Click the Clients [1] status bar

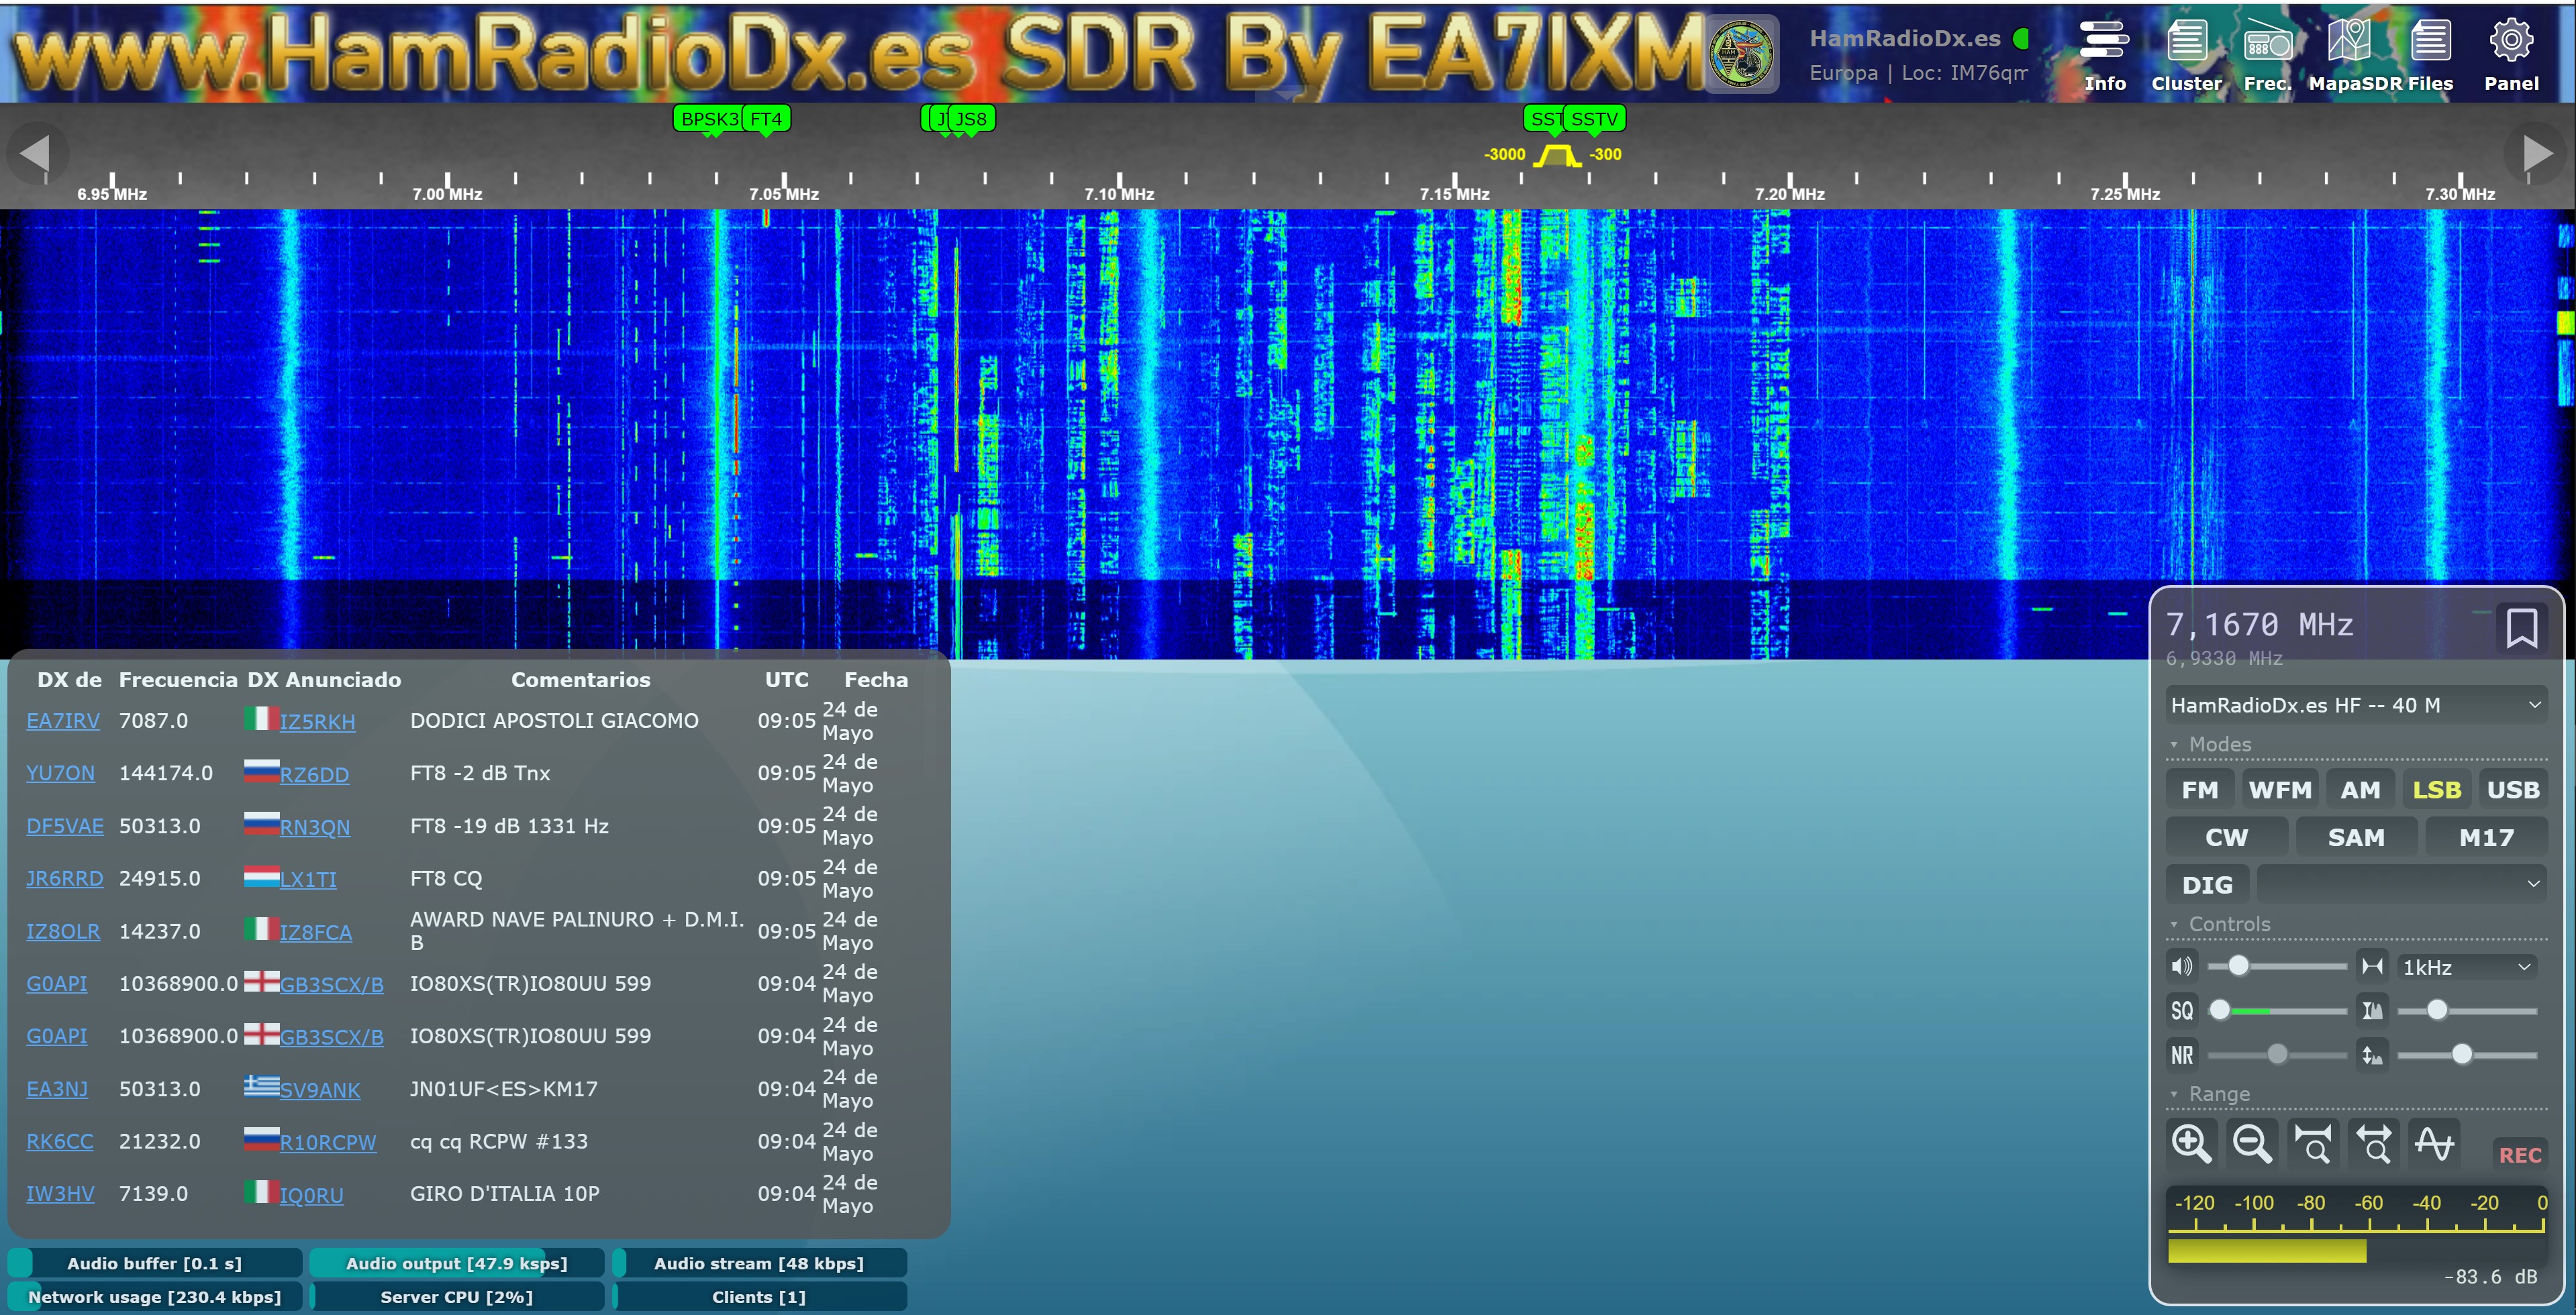759,1297
